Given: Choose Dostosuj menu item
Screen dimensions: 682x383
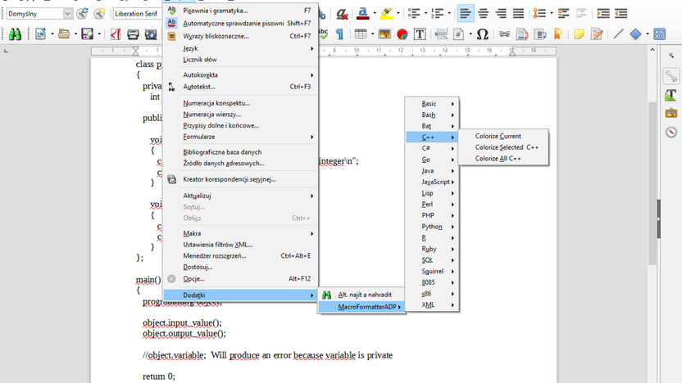Looking at the screenshot, I should click(240, 267).
